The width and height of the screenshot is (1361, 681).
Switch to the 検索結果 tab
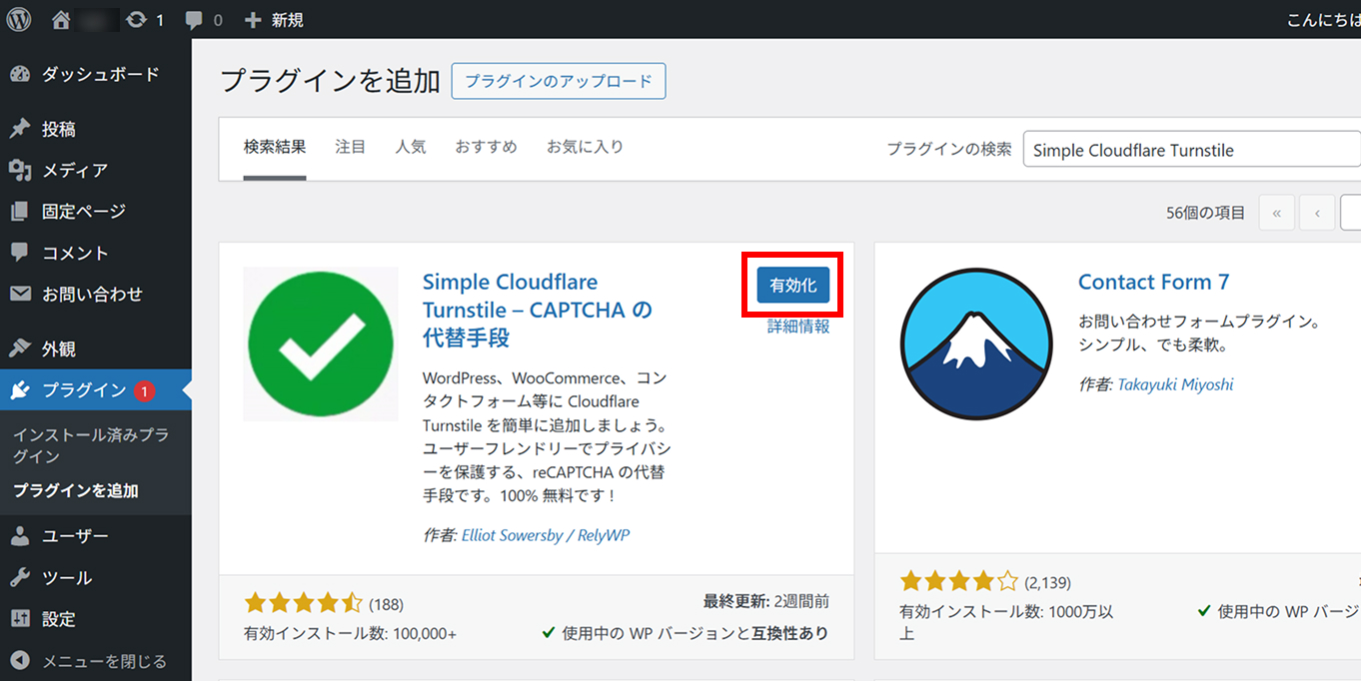275,147
